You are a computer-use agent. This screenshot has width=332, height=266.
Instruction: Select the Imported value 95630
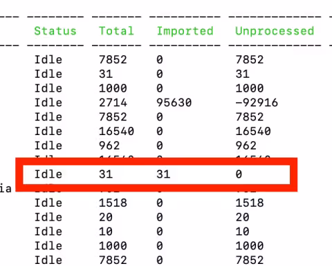pos(174,103)
